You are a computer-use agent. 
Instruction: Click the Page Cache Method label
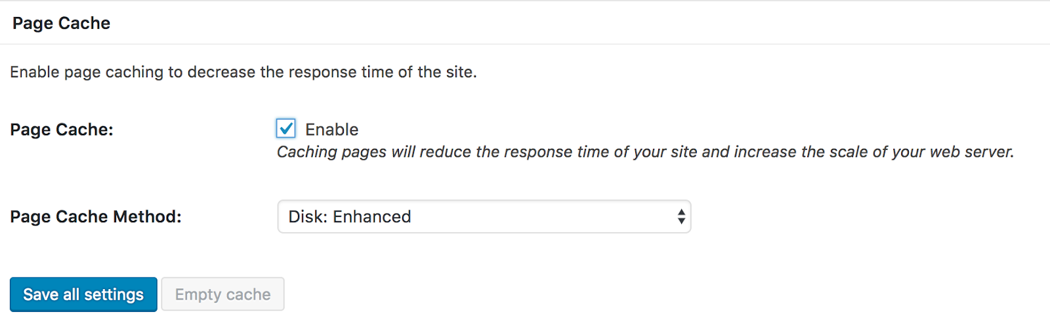[96, 217]
